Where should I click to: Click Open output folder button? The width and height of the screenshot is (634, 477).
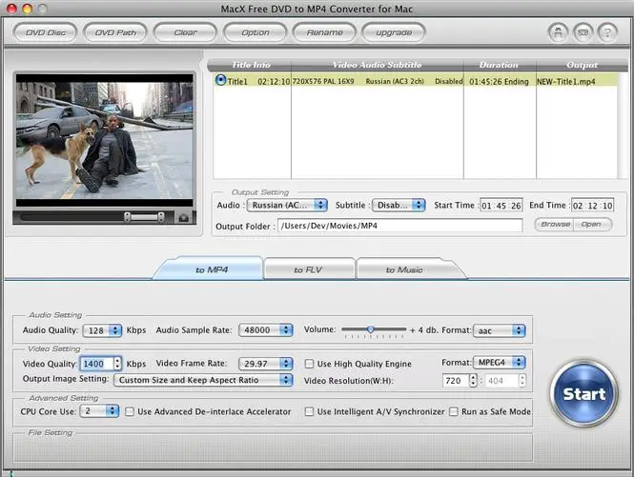(592, 224)
